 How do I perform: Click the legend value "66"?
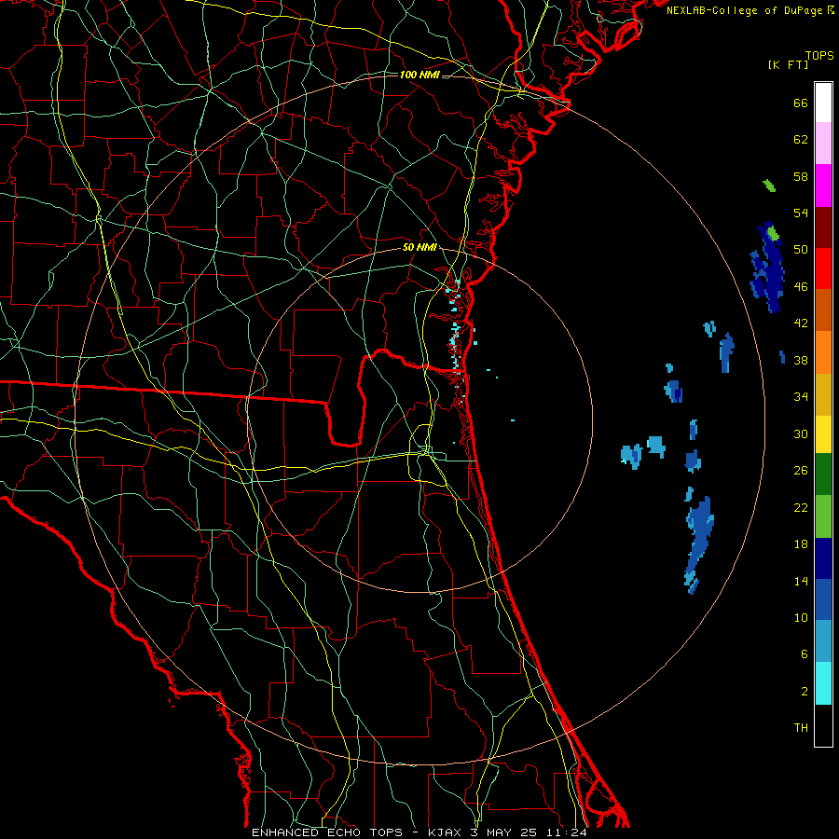[801, 103]
